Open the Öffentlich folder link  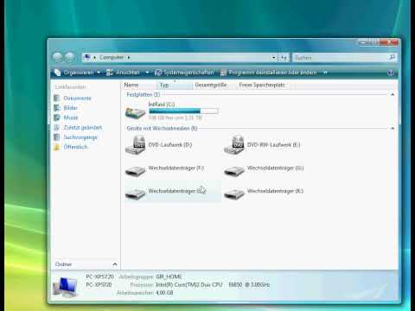pos(75,147)
